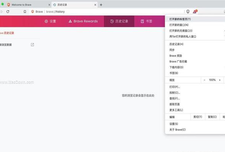The image size is (225, 152).
Task: Click the Brave logo in the address bar
Action: [33, 12]
